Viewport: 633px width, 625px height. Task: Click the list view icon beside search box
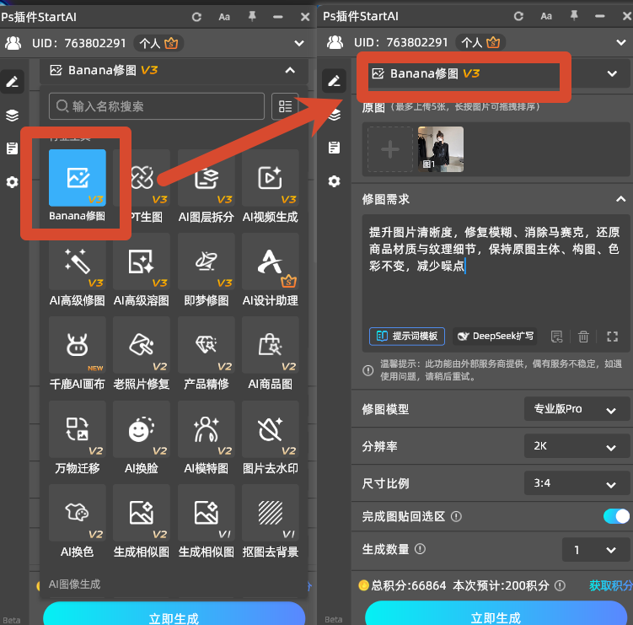[285, 106]
